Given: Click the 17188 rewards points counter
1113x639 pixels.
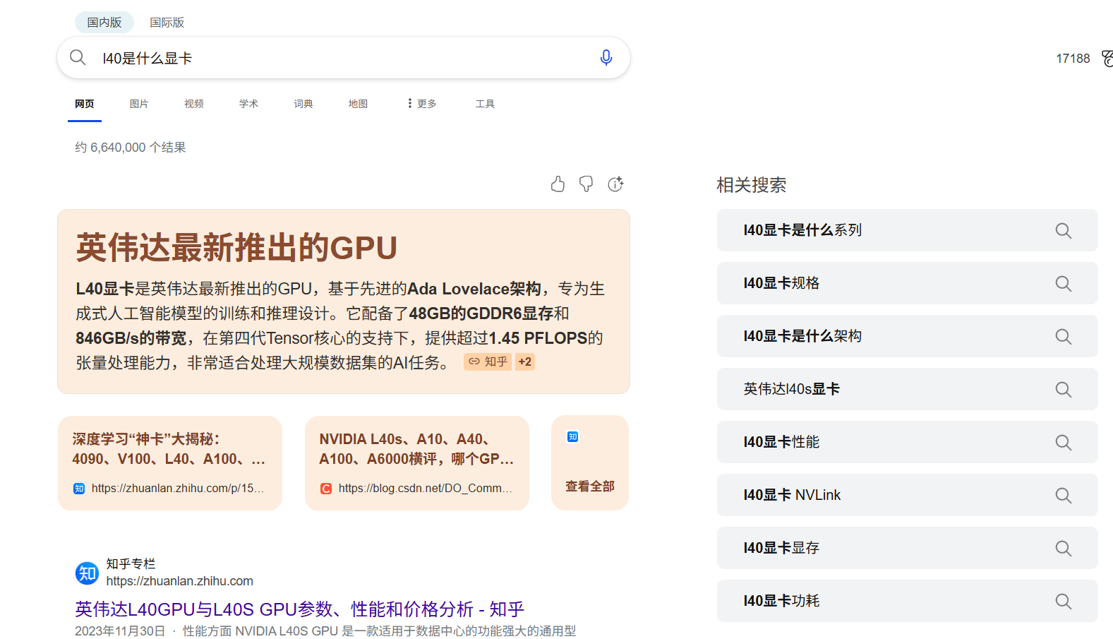Looking at the screenshot, I should click(x=1073, y=59).
